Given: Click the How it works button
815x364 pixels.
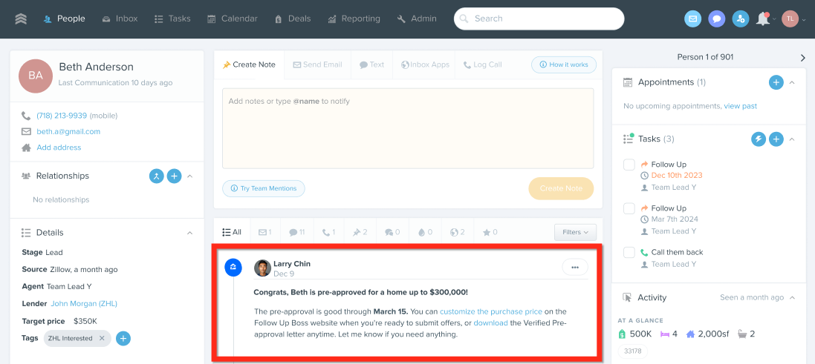Looking at the screenshot, I should [x=563, y=64].
